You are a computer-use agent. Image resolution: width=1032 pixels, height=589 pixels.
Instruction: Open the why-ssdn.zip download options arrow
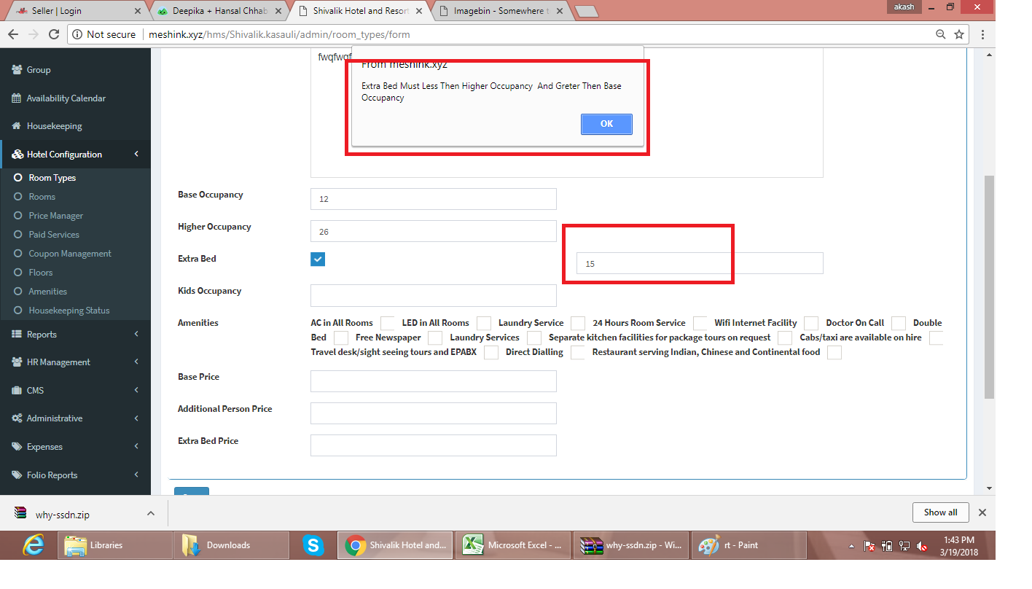pyautogui.click(x=151, y=513)
